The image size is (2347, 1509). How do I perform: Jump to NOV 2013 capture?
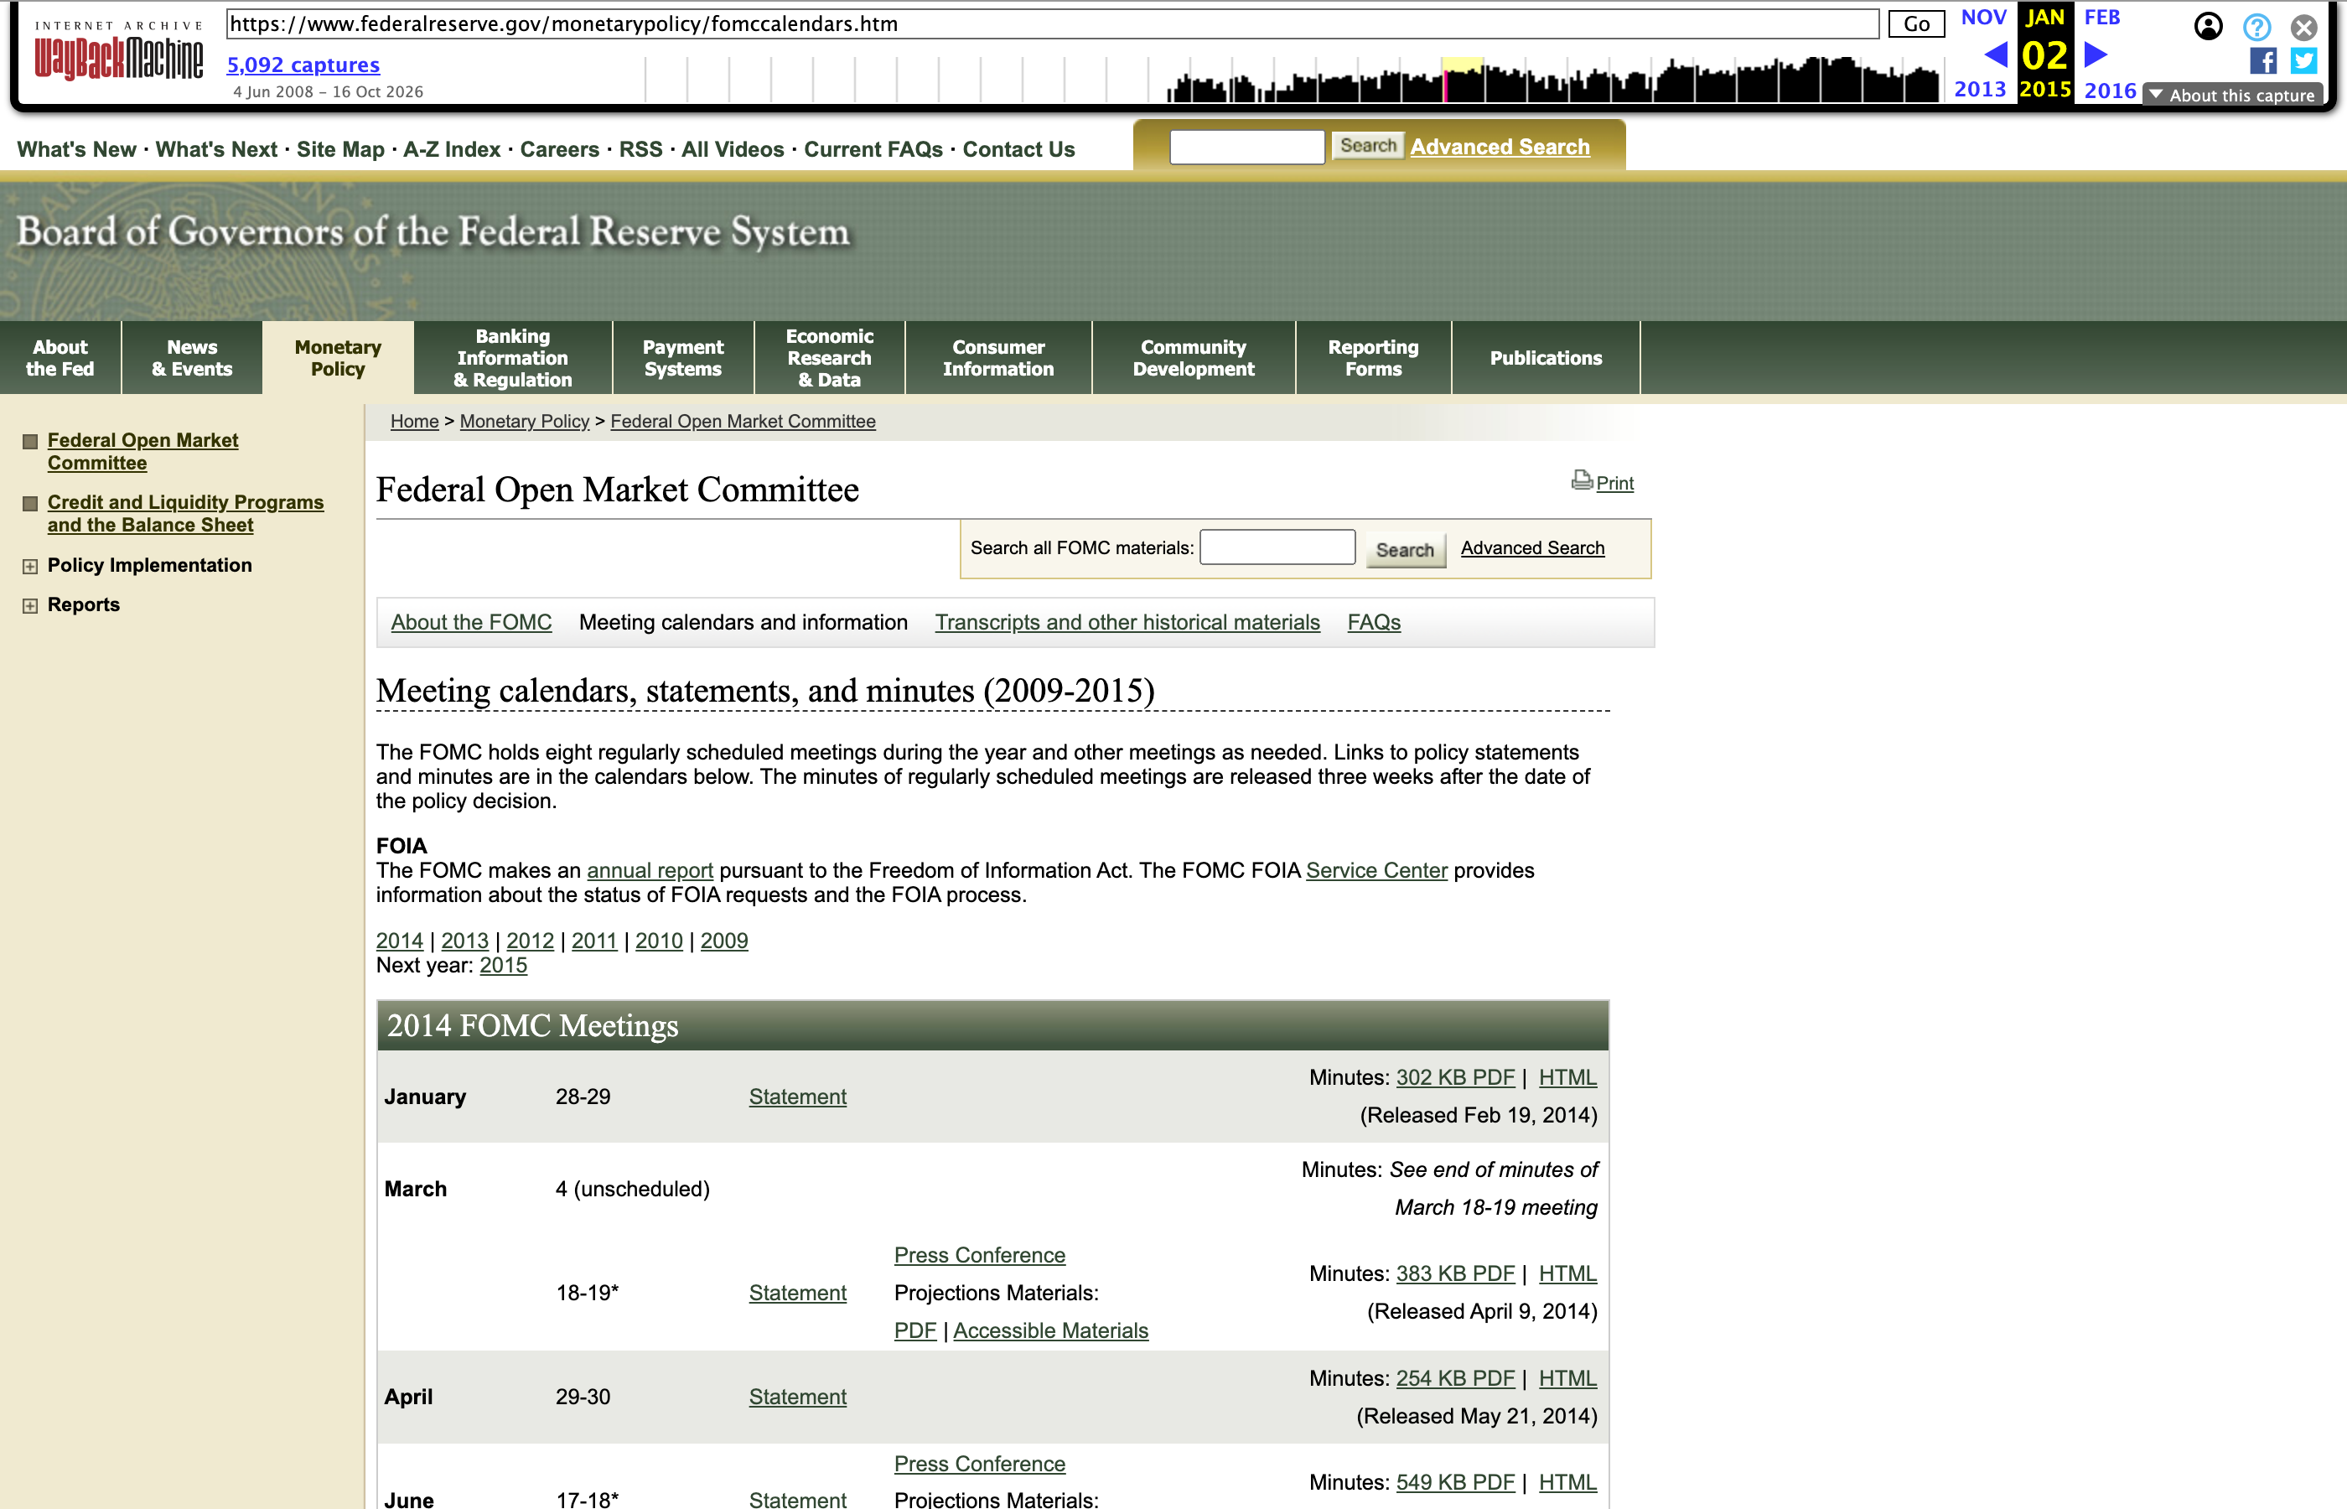(1982, 18)
